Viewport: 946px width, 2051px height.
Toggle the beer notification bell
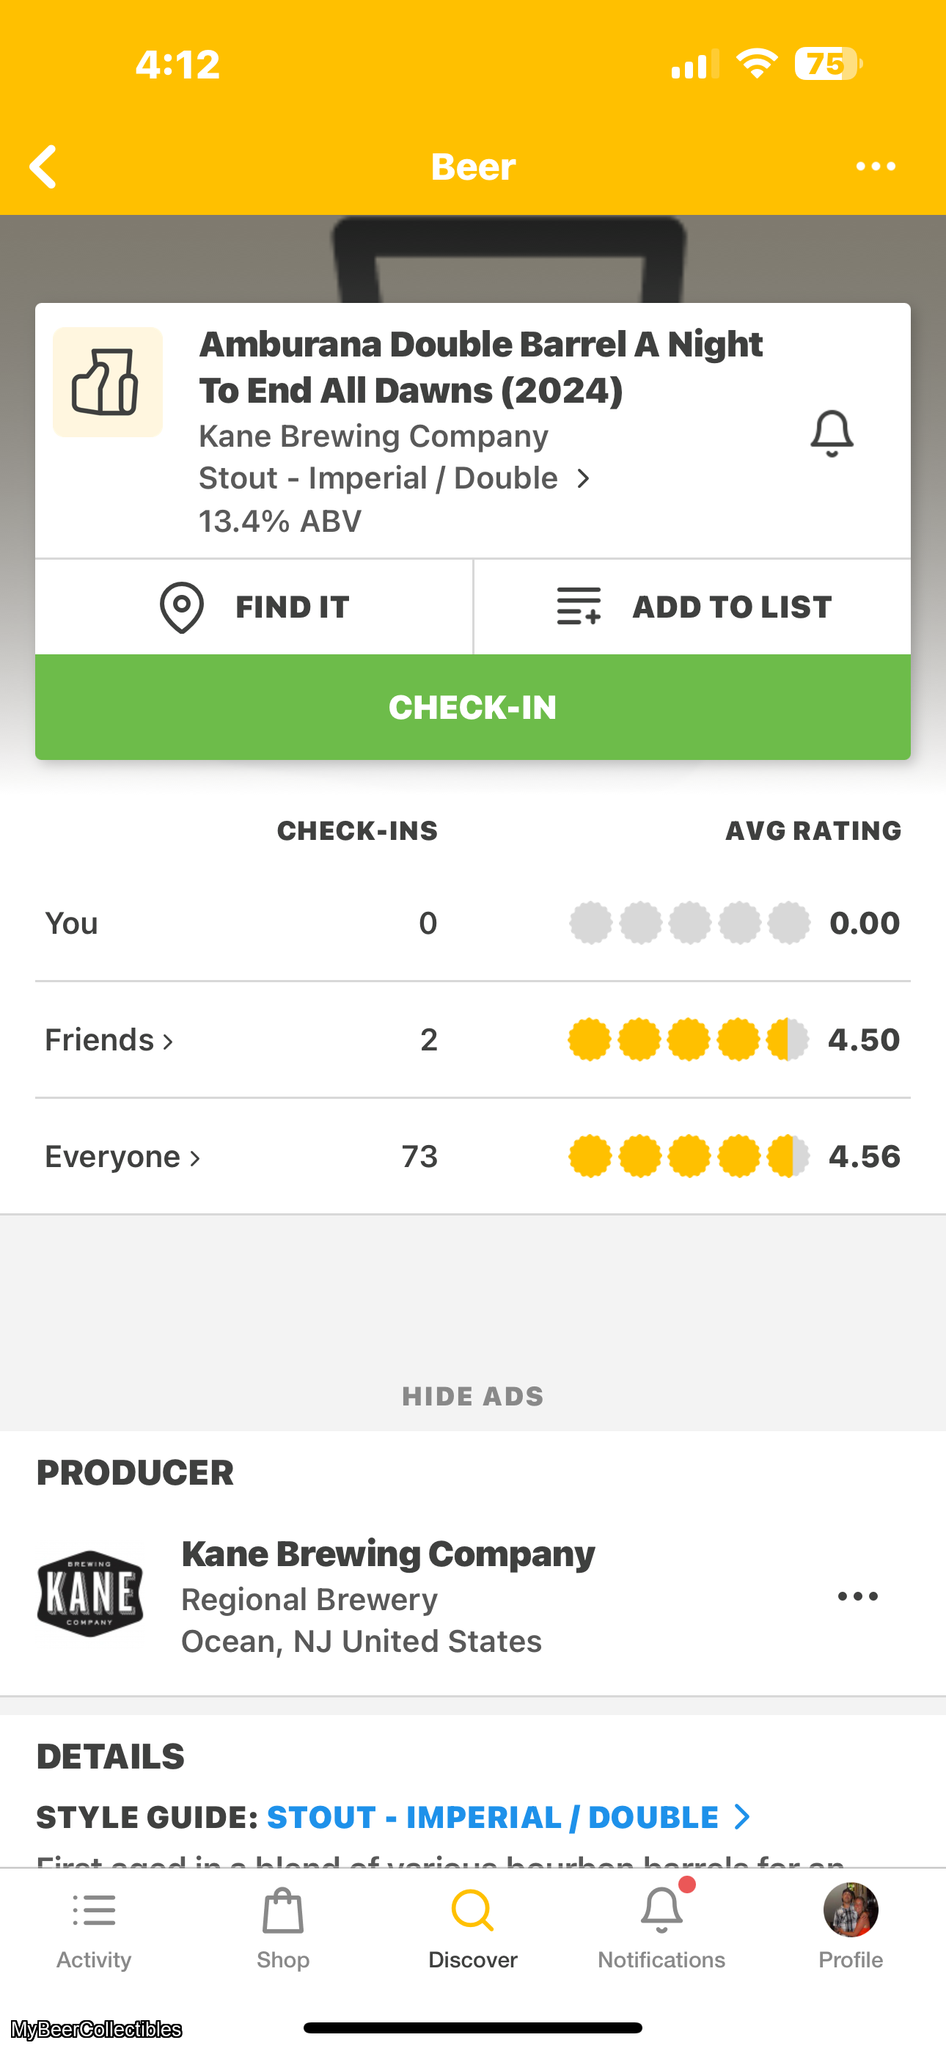point(832,434)
